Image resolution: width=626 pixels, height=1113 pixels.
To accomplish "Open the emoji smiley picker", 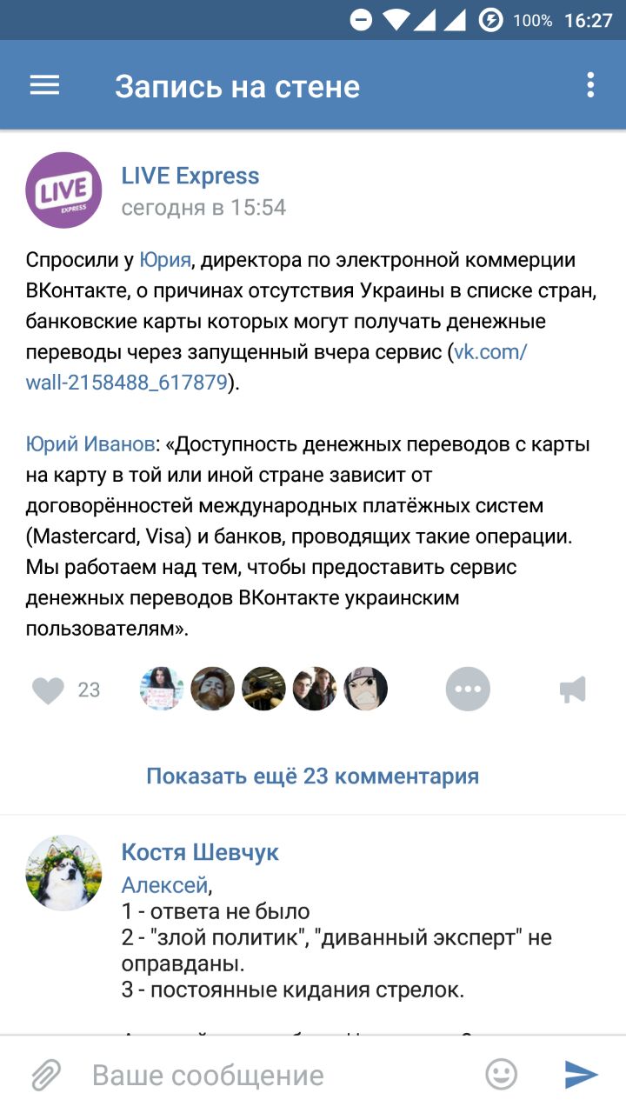I will click(x=501, y=1075).
